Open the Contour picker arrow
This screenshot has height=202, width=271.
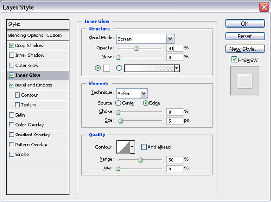click(132, 147)
